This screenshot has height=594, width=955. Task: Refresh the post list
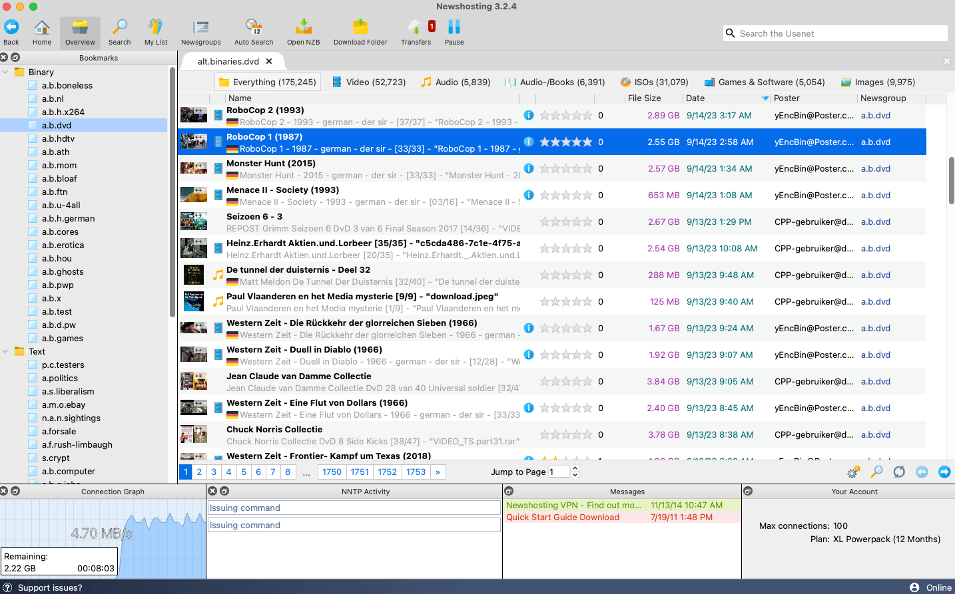click(x=899, y=472)
